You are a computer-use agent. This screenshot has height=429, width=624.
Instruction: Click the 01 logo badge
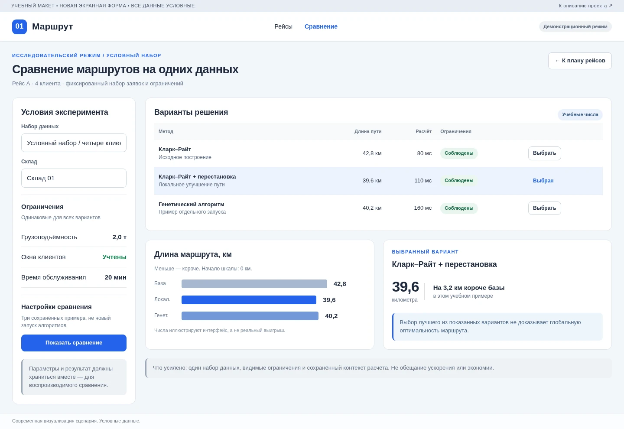click(19, 26)
